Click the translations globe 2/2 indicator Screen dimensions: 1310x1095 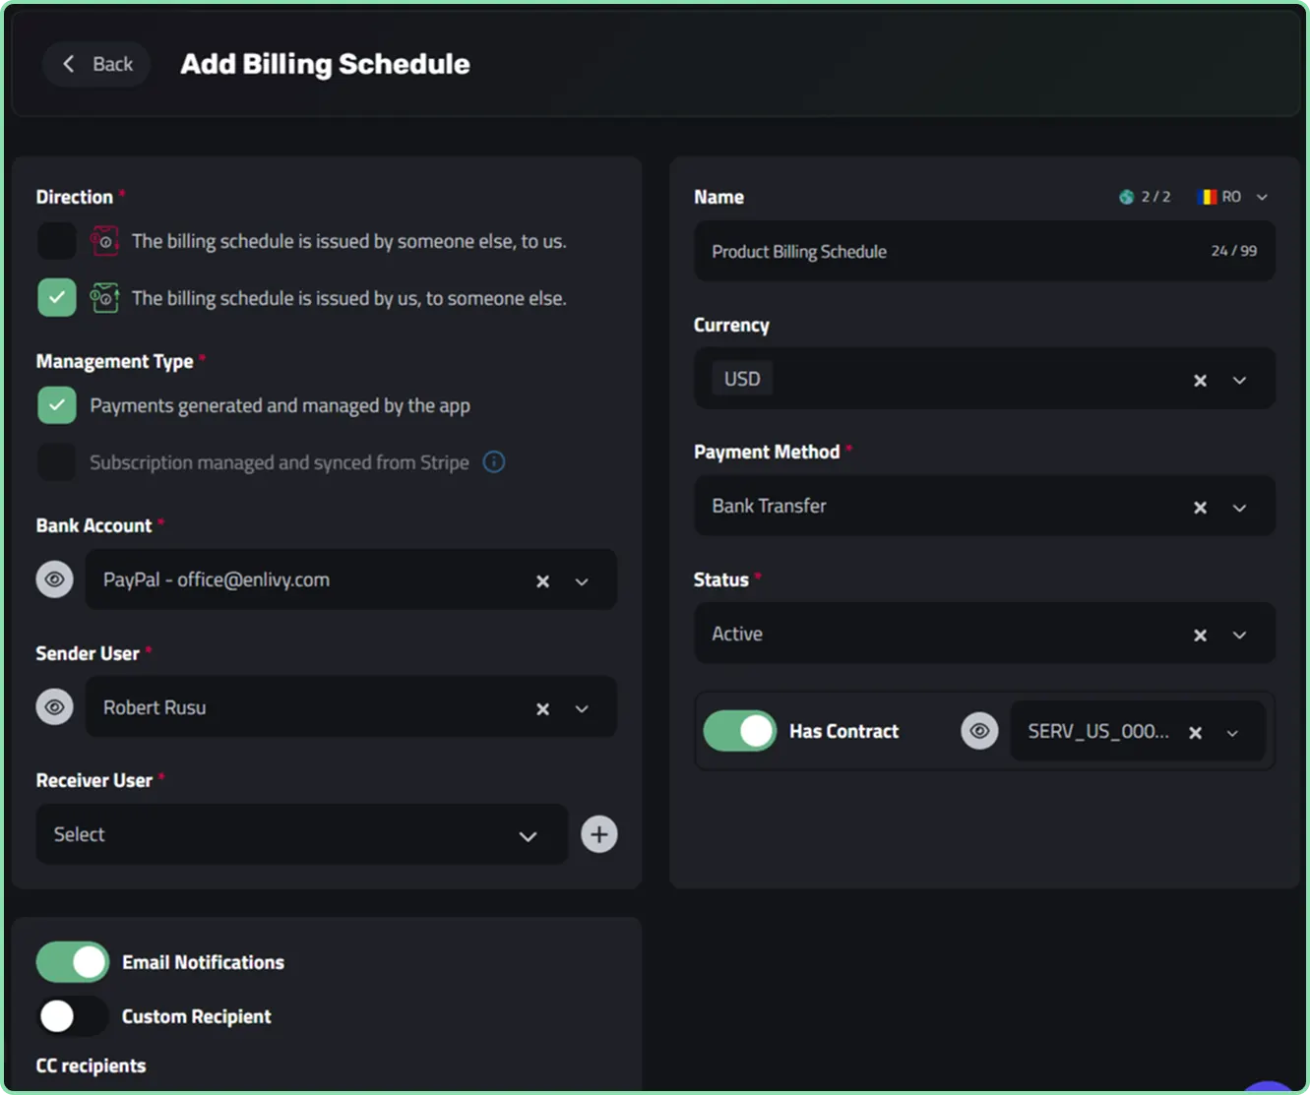[1145, 197]
